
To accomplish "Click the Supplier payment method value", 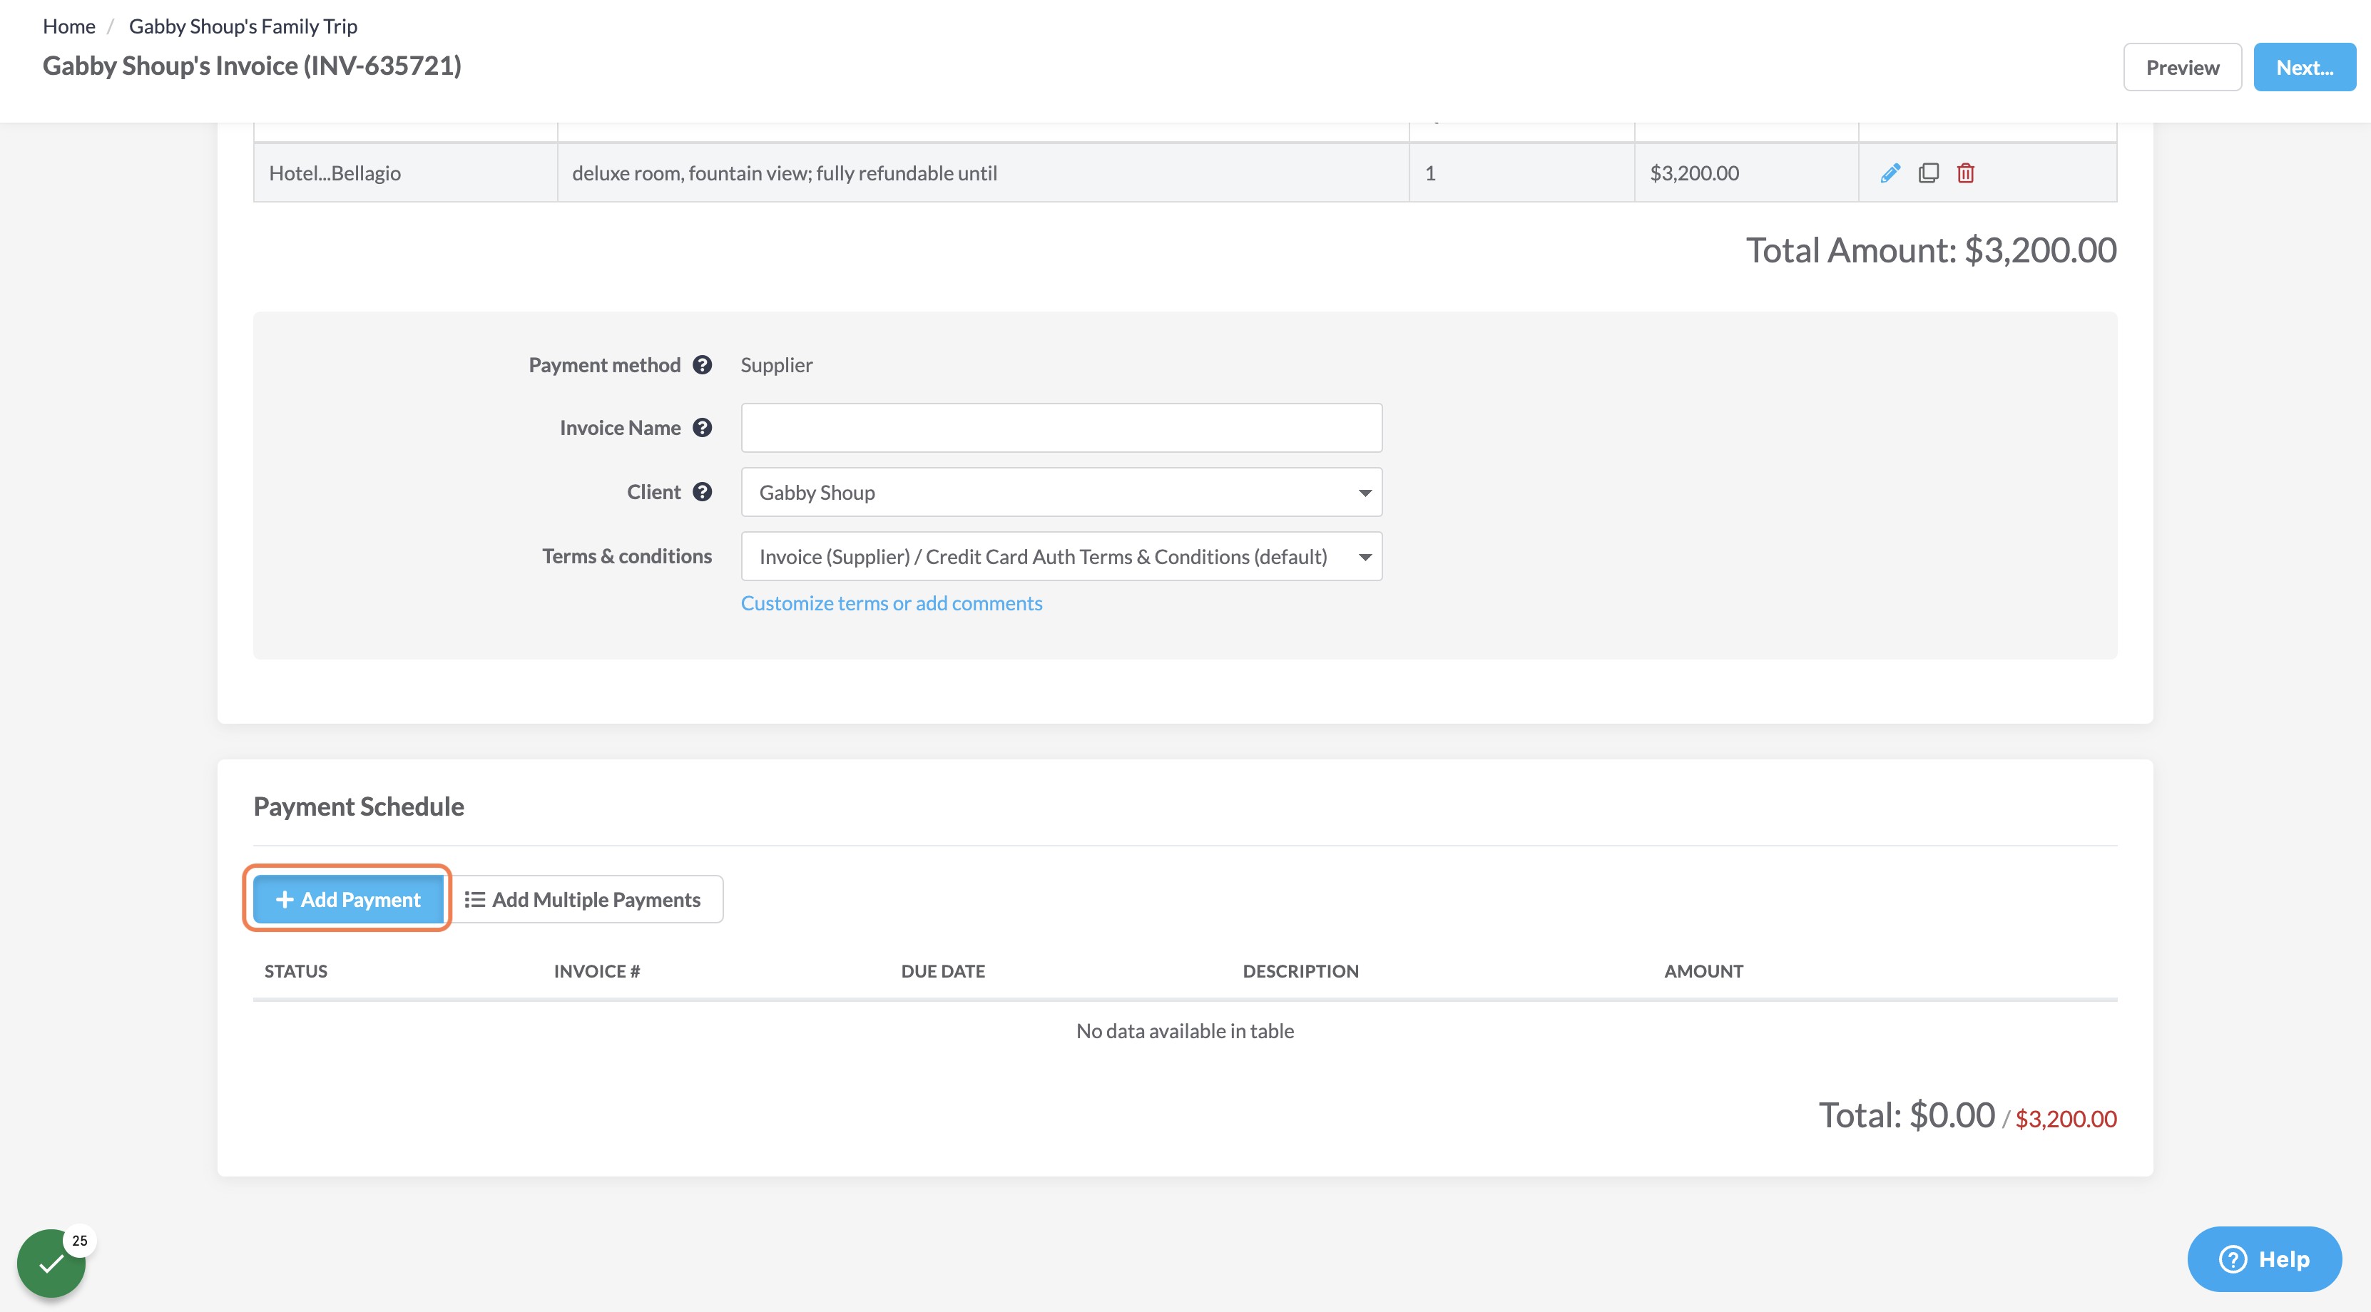I will pyautogui.click(x=776, y=365).
